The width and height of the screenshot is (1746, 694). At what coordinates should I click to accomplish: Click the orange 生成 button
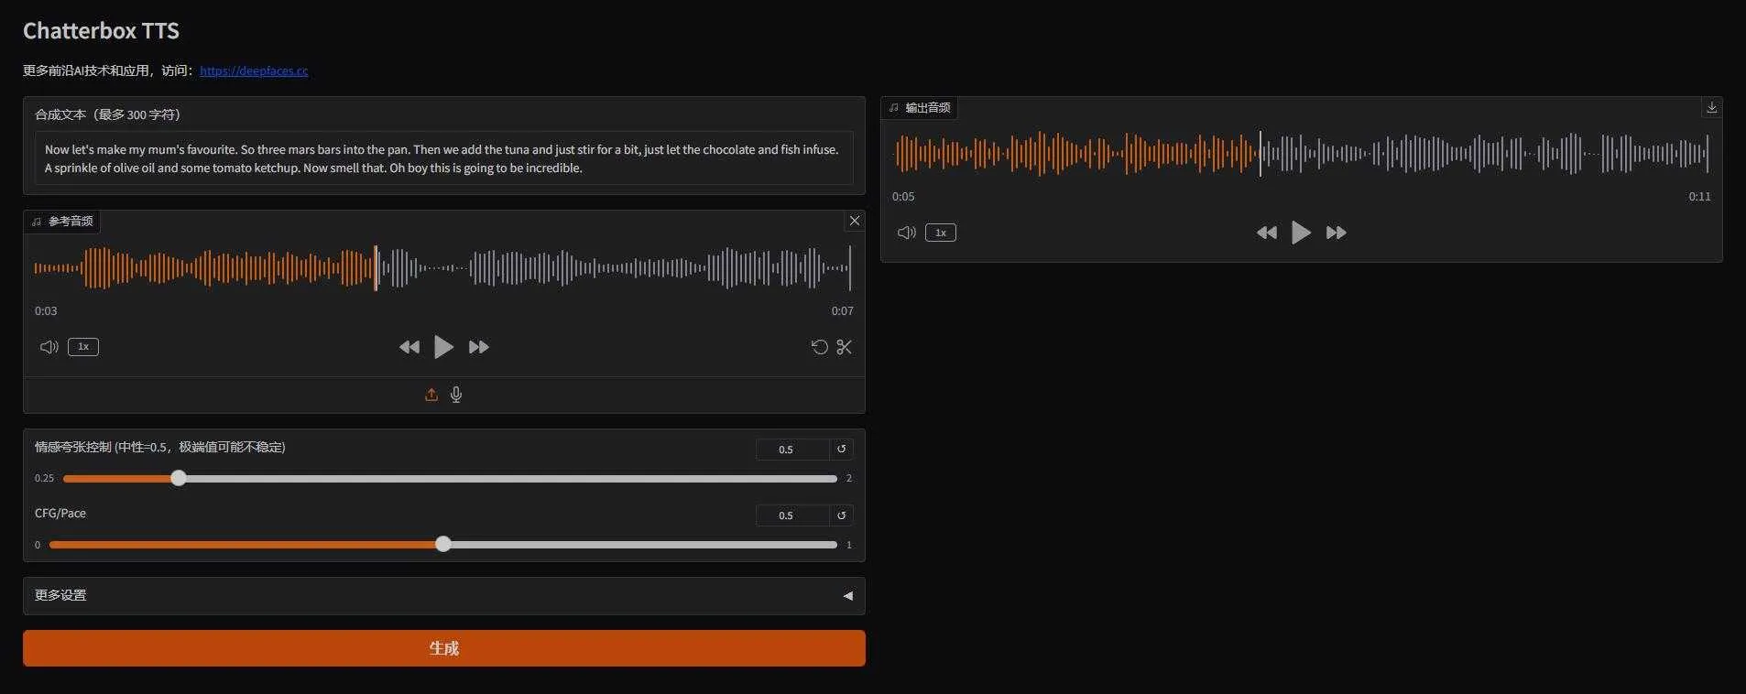click(x=443, y=648)
